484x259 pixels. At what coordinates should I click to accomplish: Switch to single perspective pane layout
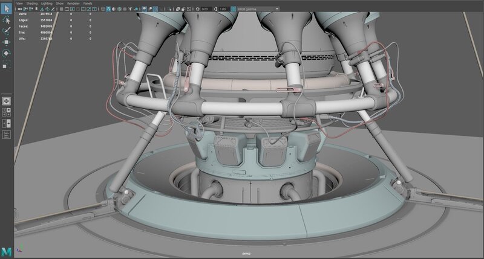7,100
